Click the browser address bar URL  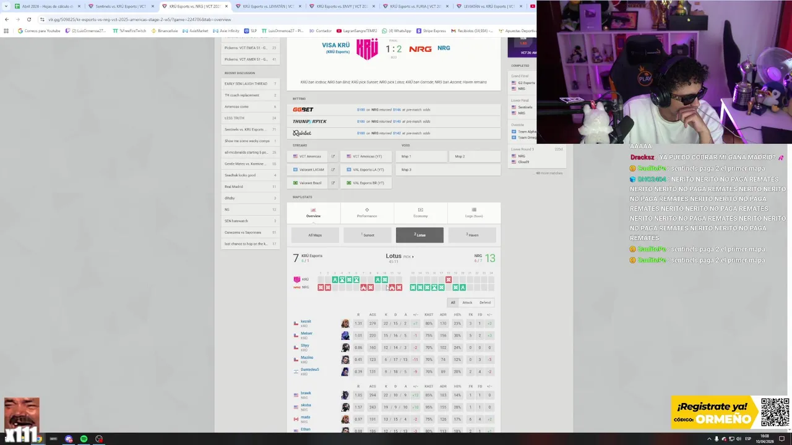(x=139, y=19)
